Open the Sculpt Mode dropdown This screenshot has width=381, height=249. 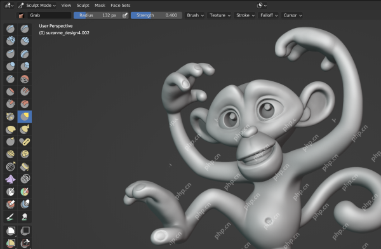coord(37,5)
